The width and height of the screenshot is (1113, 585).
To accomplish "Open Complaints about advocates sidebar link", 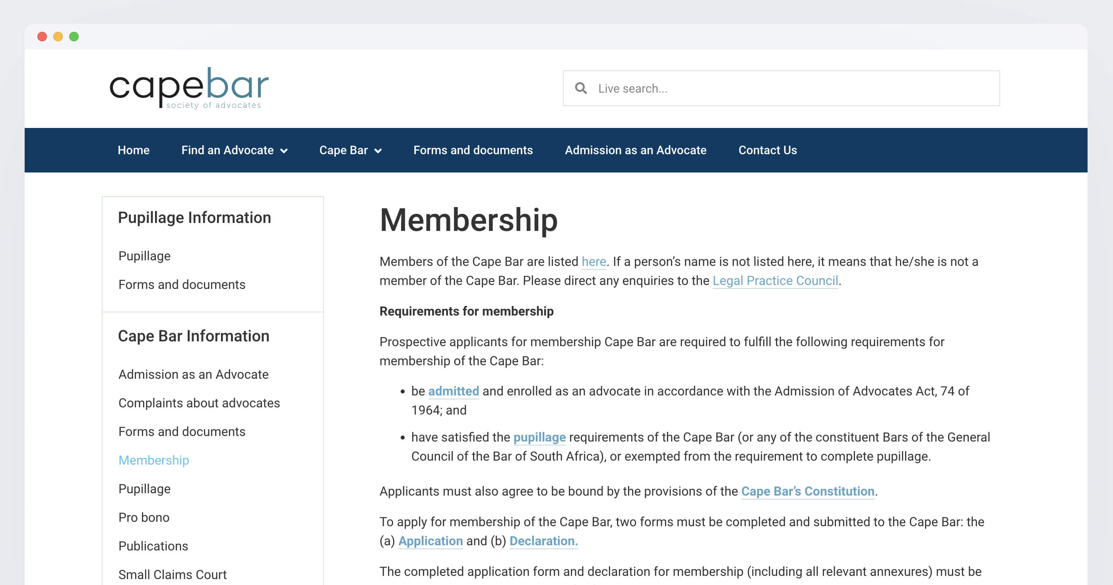I will tap(199, 403).
